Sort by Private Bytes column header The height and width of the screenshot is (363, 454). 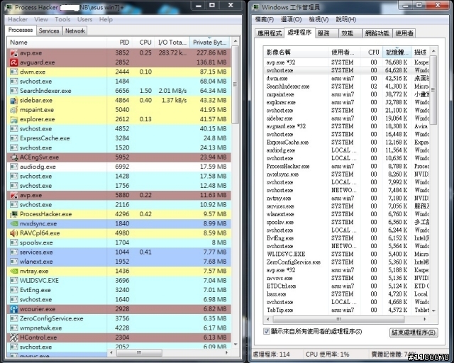210,43
